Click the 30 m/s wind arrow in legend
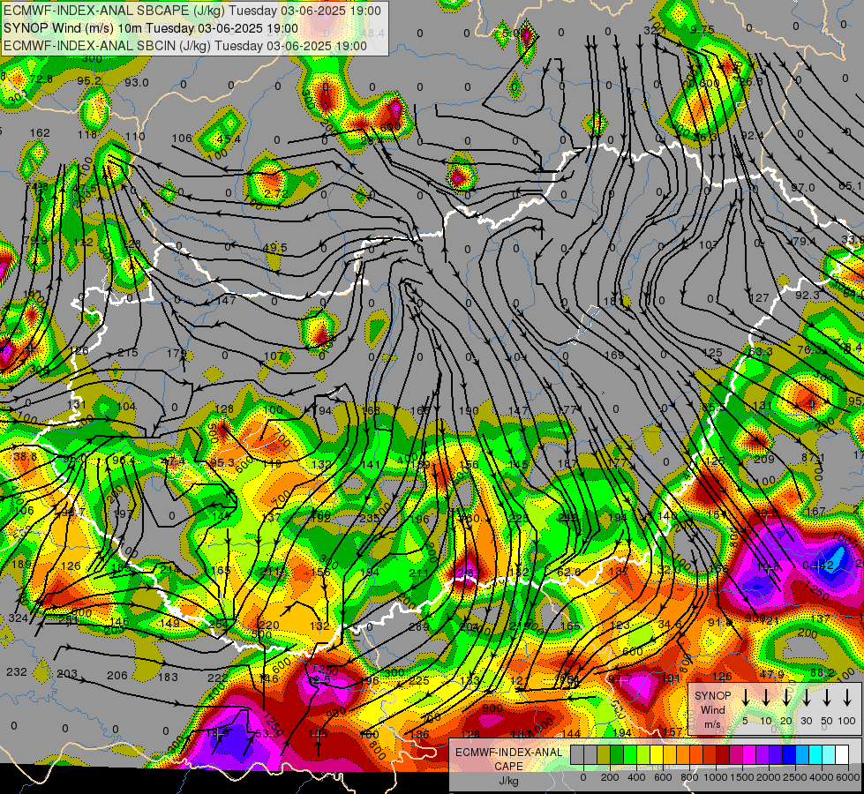Screen dimensions: 864x794 (x=807, y=698)
